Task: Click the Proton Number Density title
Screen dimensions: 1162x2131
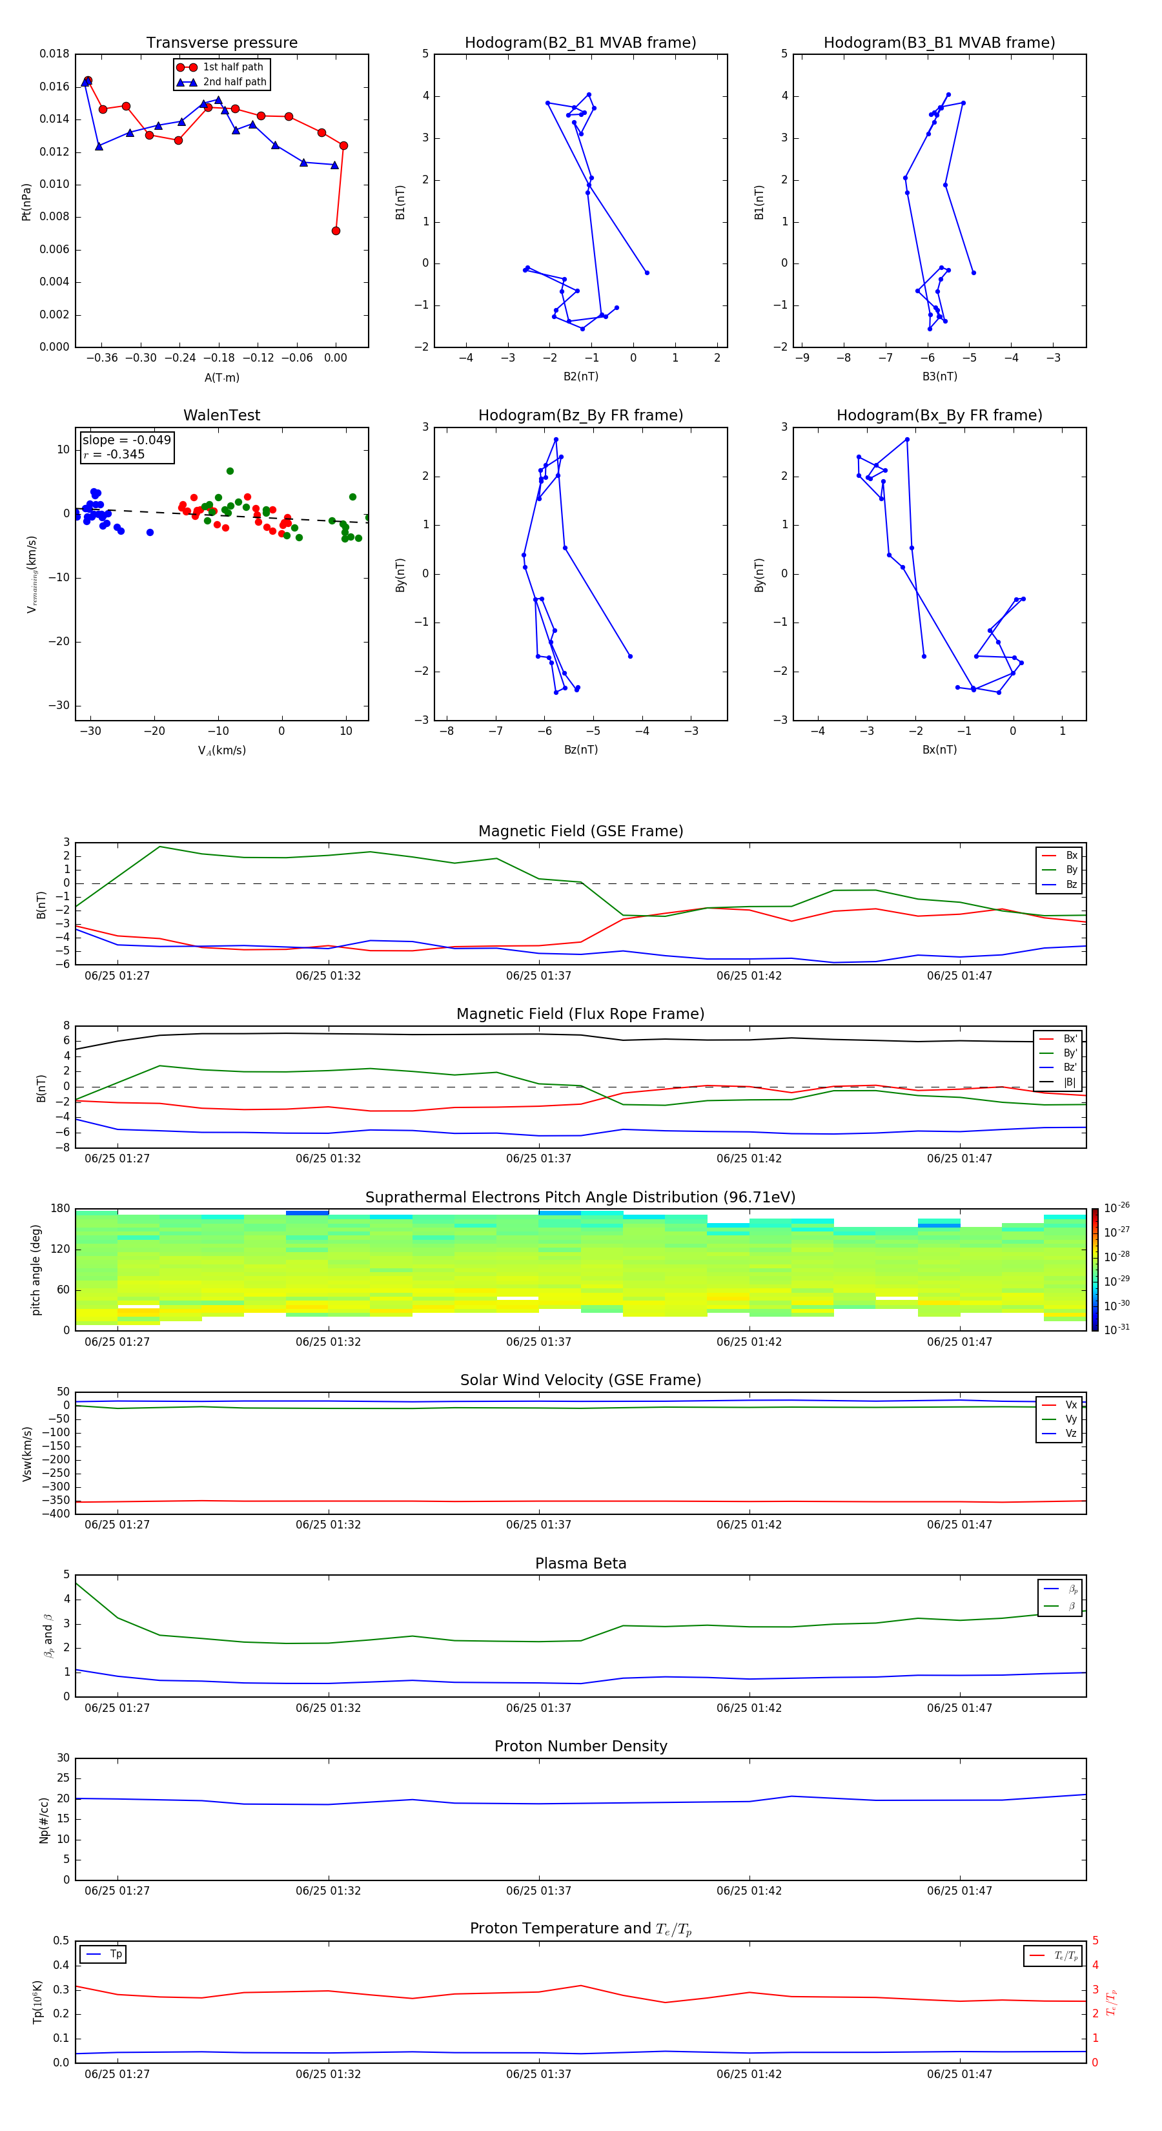Action: click(x=580, y=1746)
